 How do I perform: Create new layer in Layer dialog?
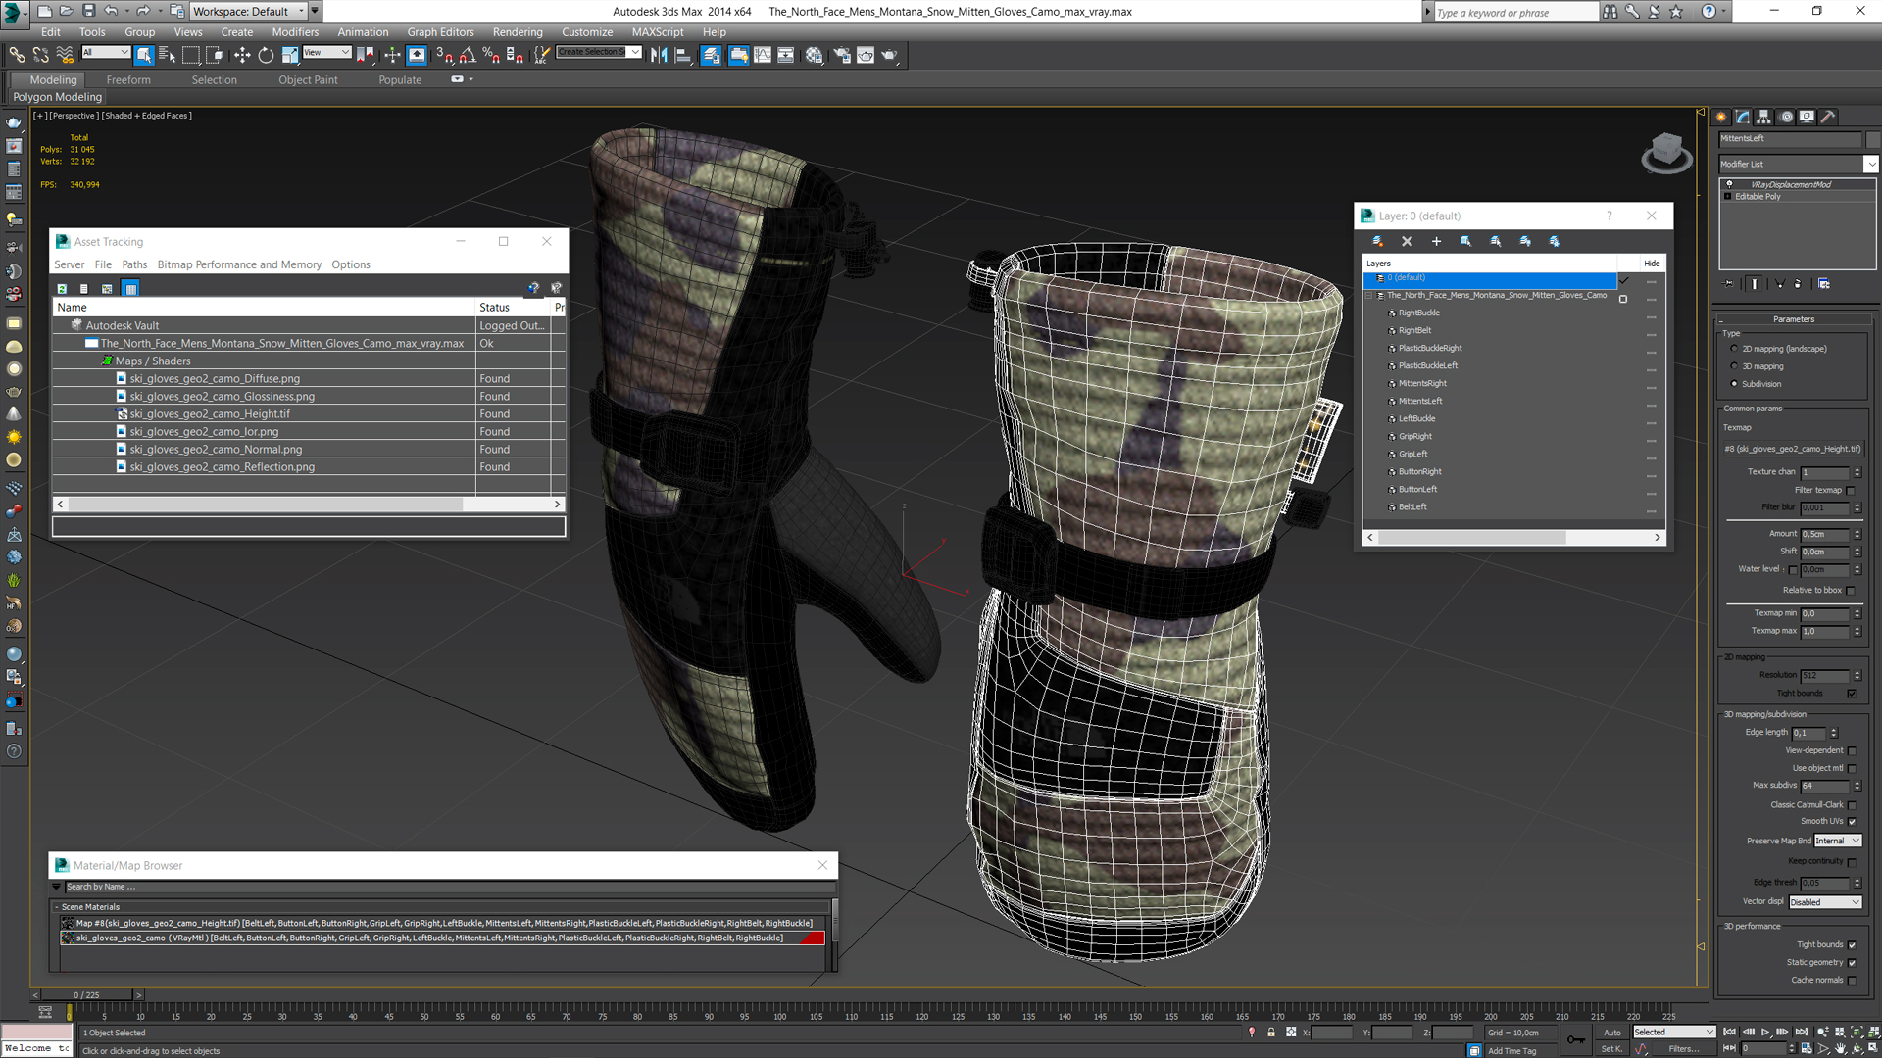coord(1377,241)
